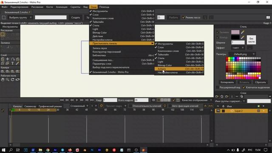This screenshot has width=272, height=153.
Task: Open layer options ellipsis icon in Слои
Action: coord(237,96)
